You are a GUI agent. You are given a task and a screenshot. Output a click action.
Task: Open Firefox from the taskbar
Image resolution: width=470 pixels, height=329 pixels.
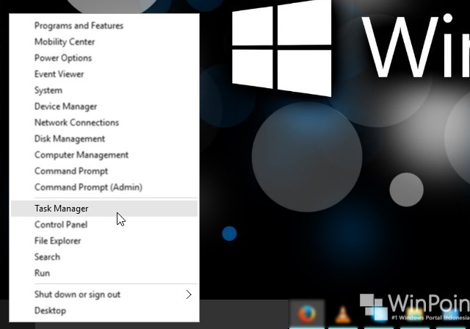click(307, 314)
